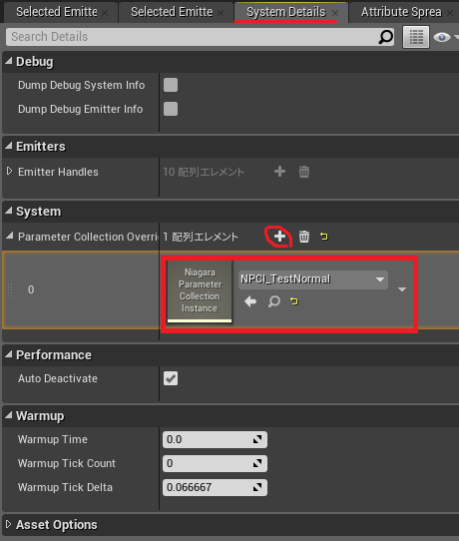Focus the Search Details input field

click(x=200, y=37)
